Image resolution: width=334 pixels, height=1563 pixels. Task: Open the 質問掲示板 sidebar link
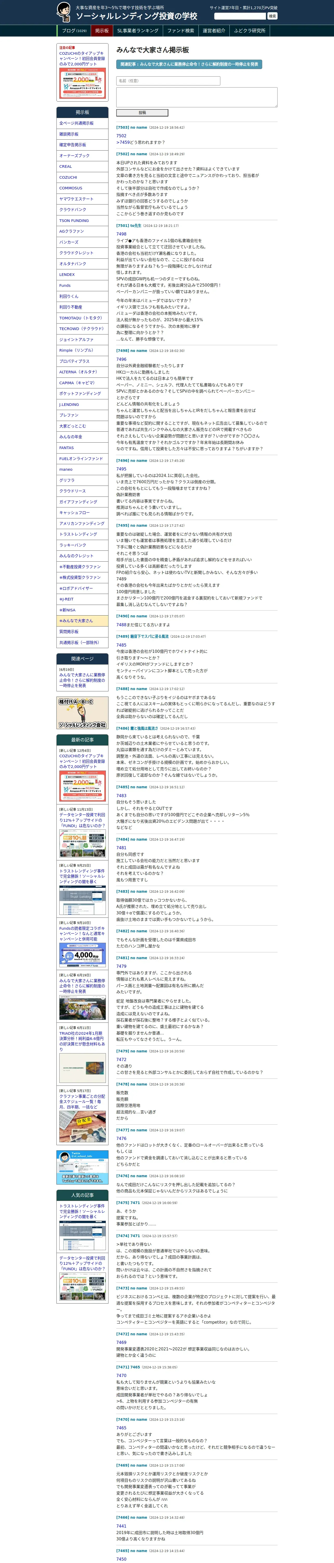click(82, 632)
